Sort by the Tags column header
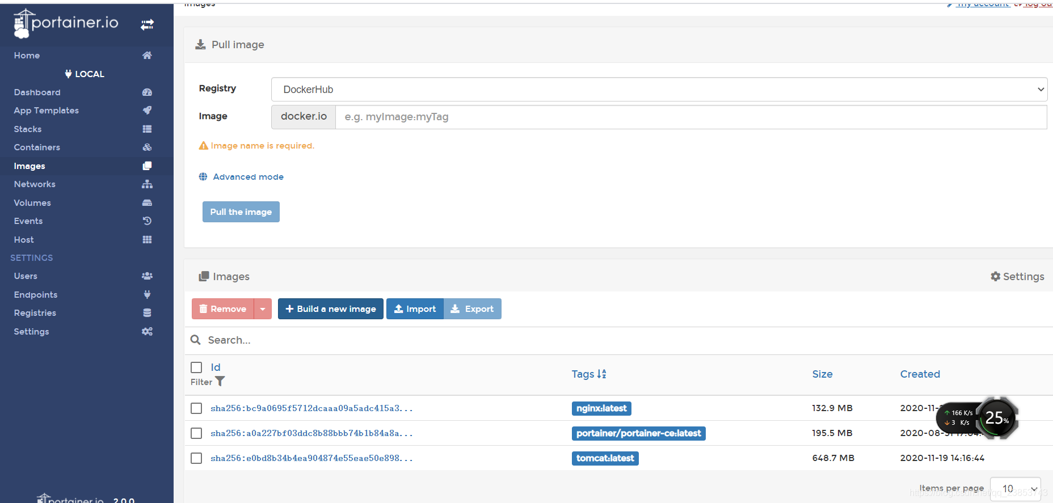Screen dimensions: 1053x503 click(583, 374)
